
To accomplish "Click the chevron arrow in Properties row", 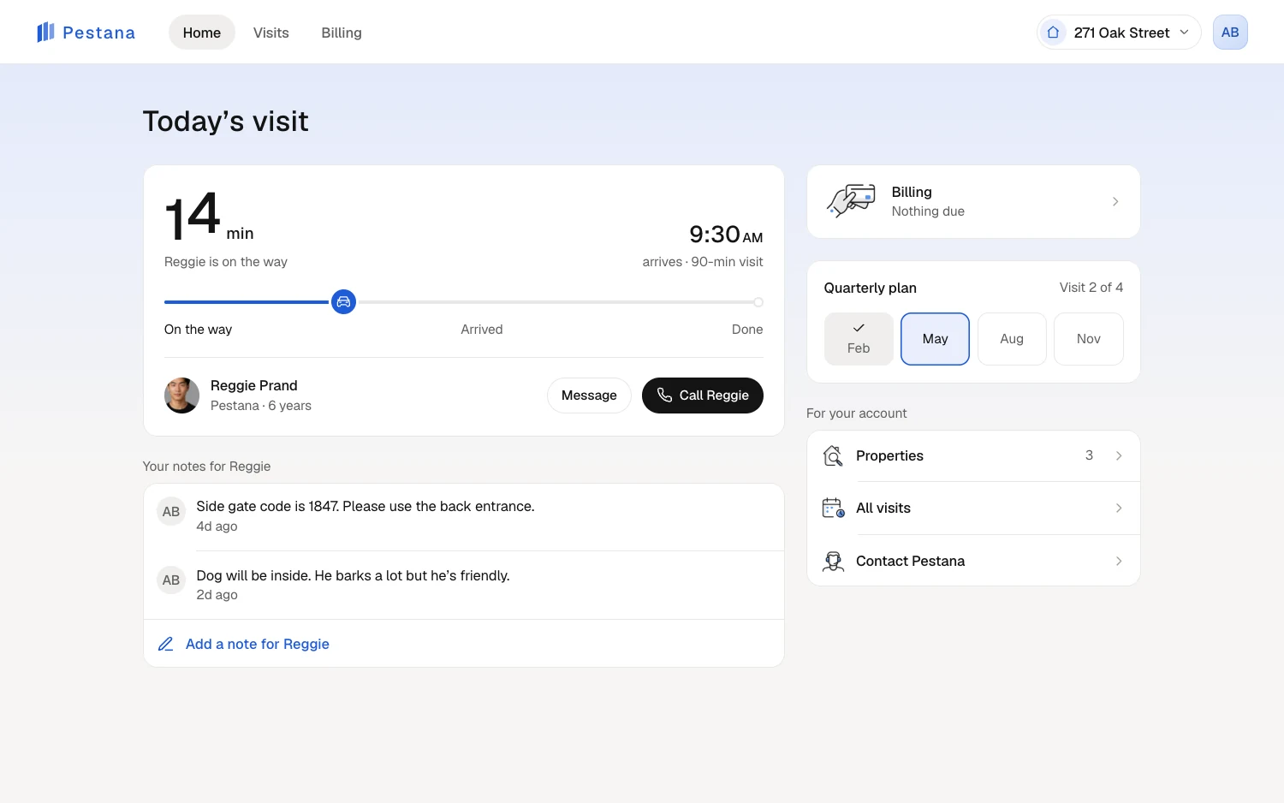I will pos(1119,455).
